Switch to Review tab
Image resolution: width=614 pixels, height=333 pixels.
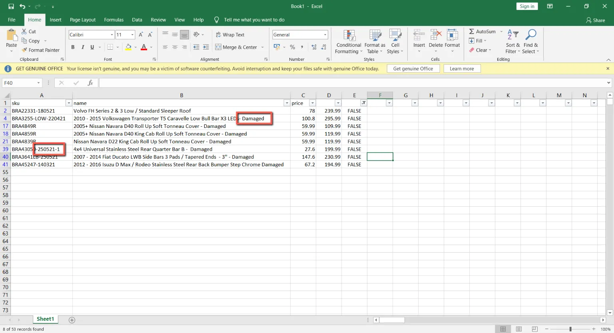158,20
